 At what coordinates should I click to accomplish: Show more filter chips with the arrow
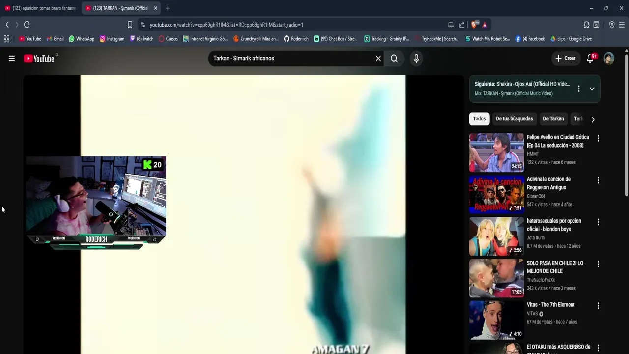[x=593, y=119]
